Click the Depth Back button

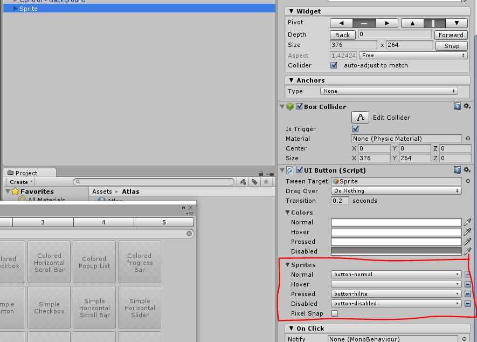tap(343, 35)
